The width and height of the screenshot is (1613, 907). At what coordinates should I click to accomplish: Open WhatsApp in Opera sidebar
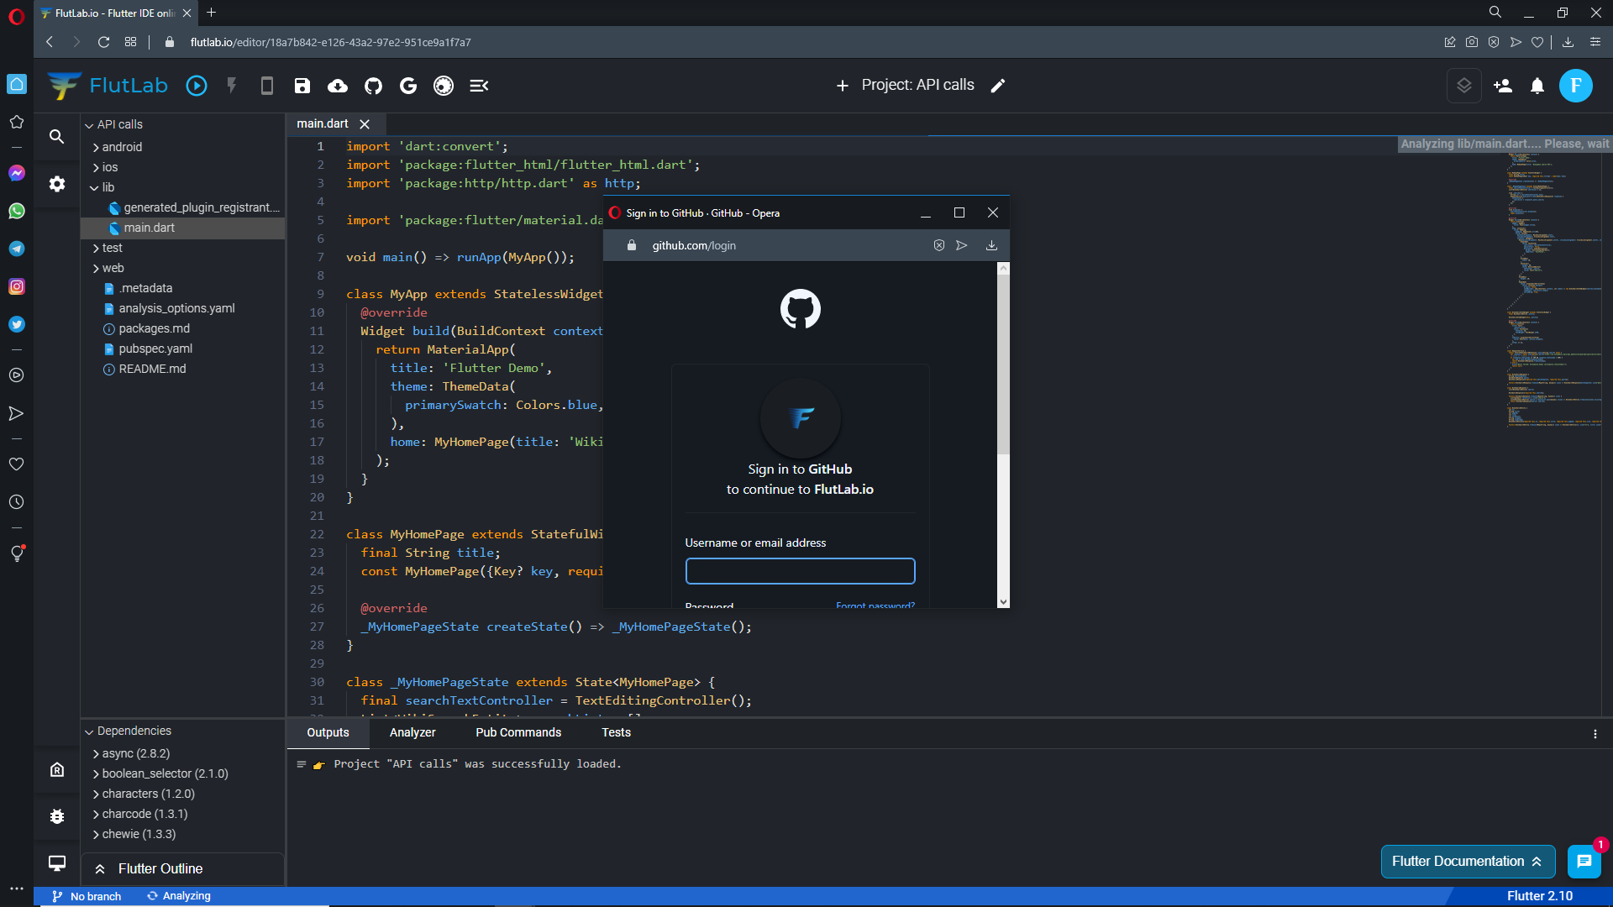[17, 211]
